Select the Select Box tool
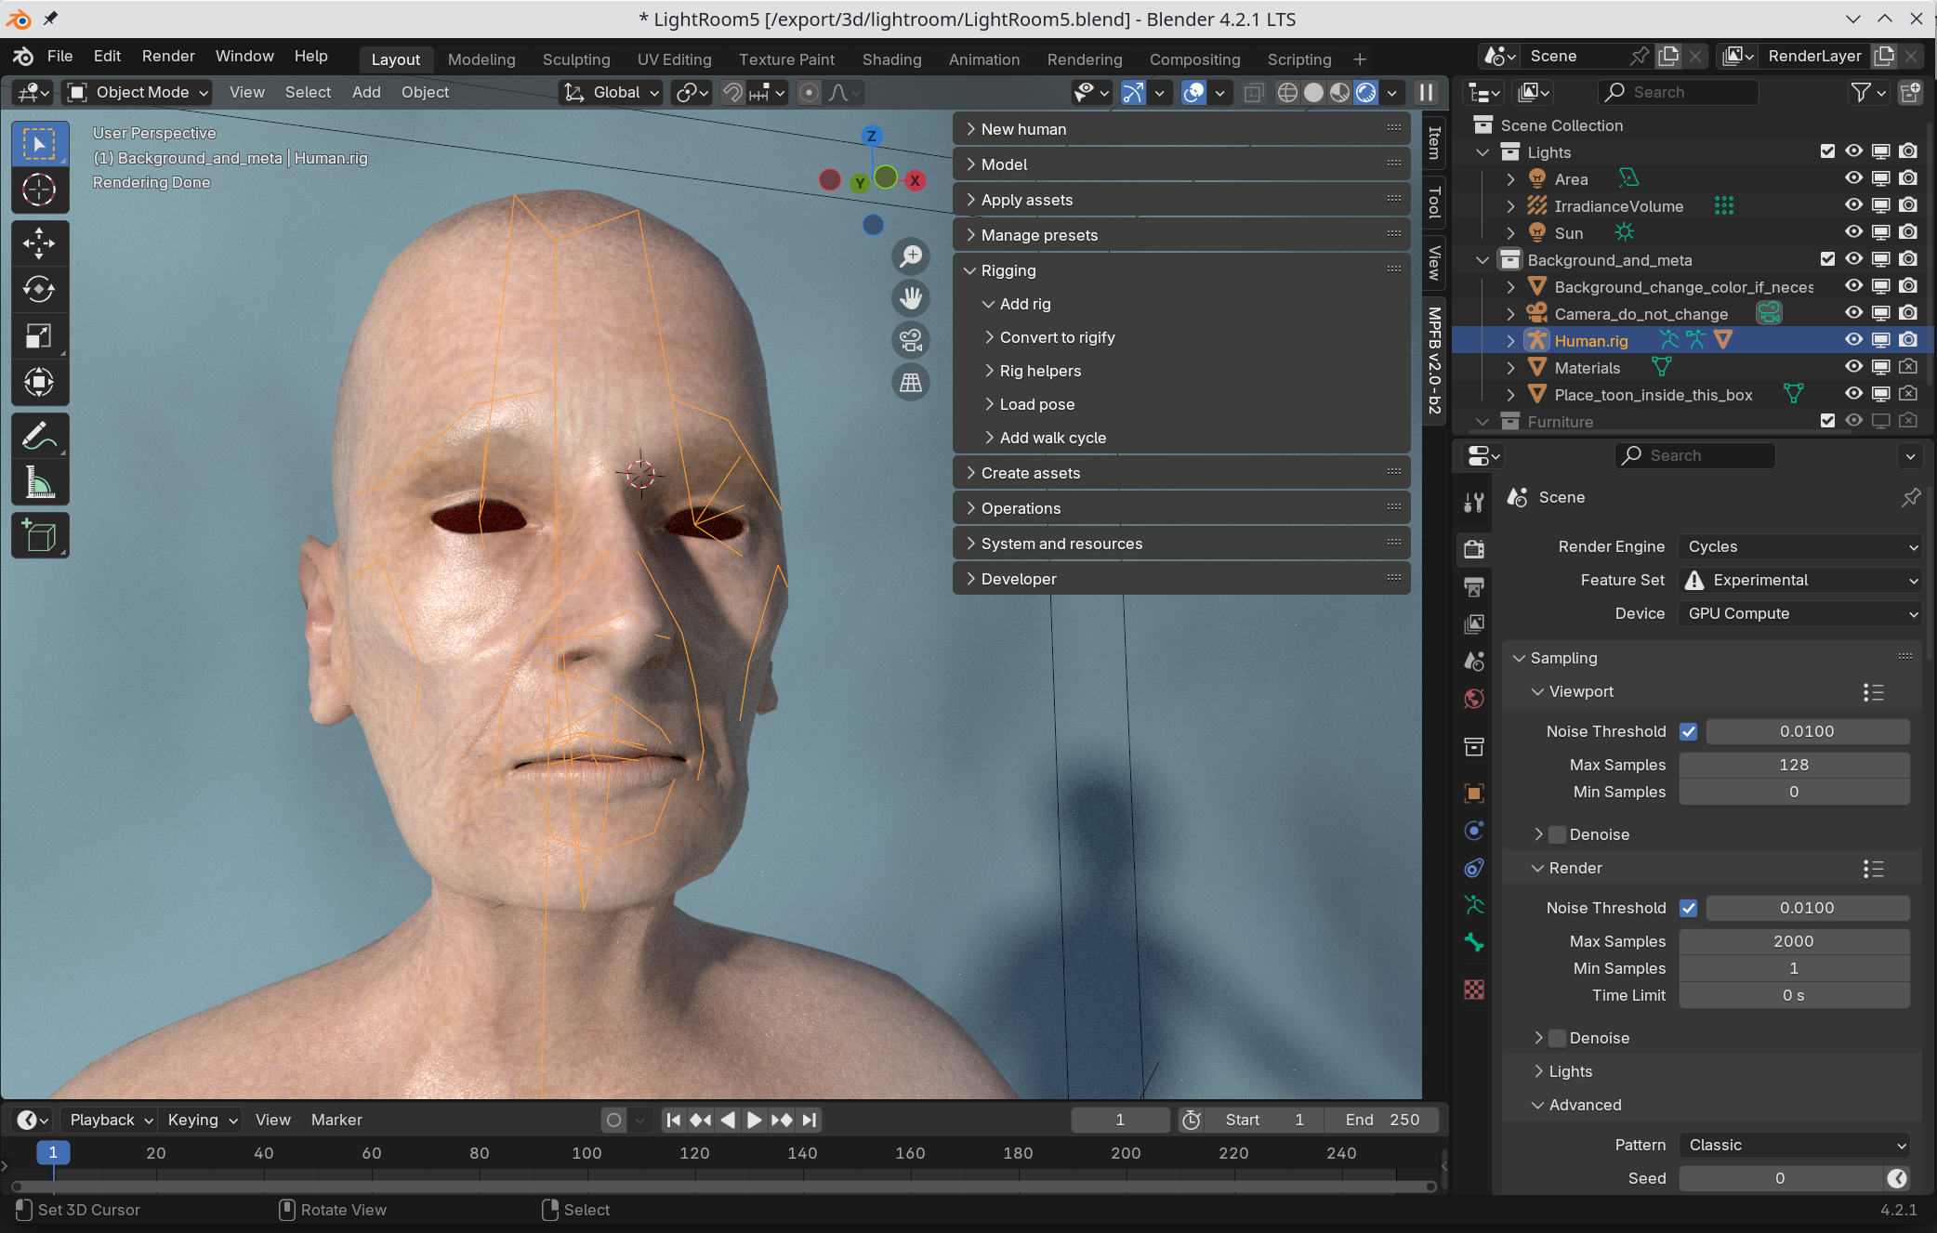The image size is (1937, 1233). pyautogui.click(x=39, y=144)
